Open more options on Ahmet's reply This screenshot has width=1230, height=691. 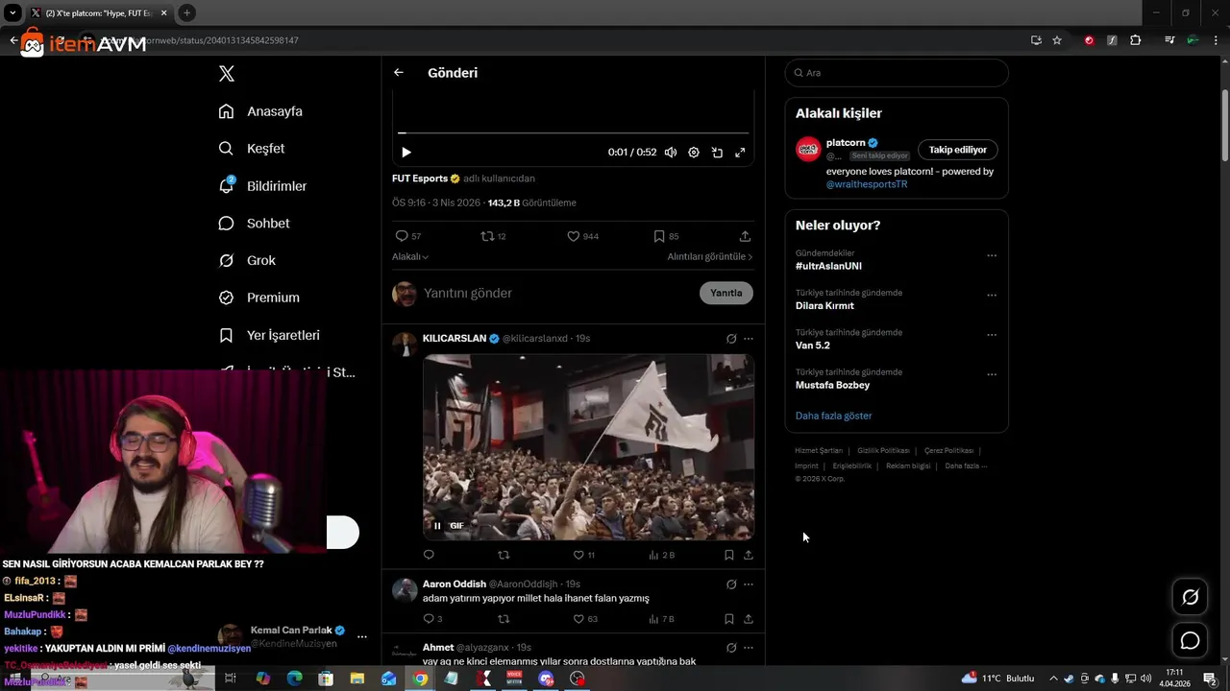tap(749, 648)
